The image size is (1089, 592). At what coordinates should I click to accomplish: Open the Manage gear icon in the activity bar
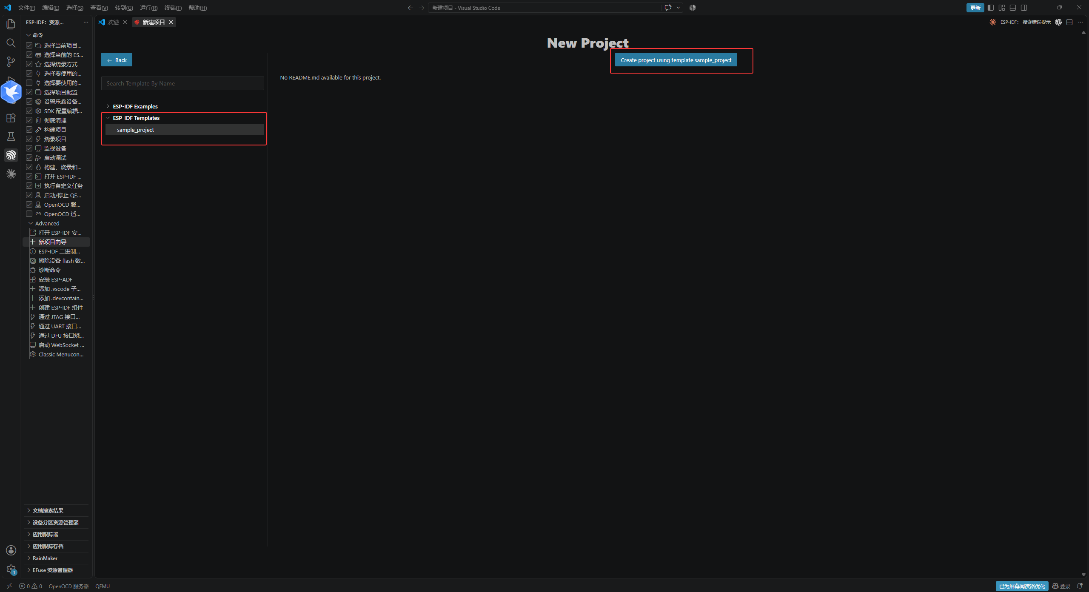(11, 569)
